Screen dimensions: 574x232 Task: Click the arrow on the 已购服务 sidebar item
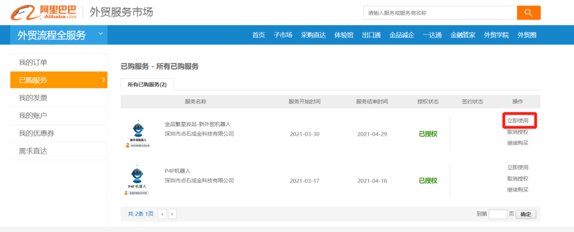(104, 79)
